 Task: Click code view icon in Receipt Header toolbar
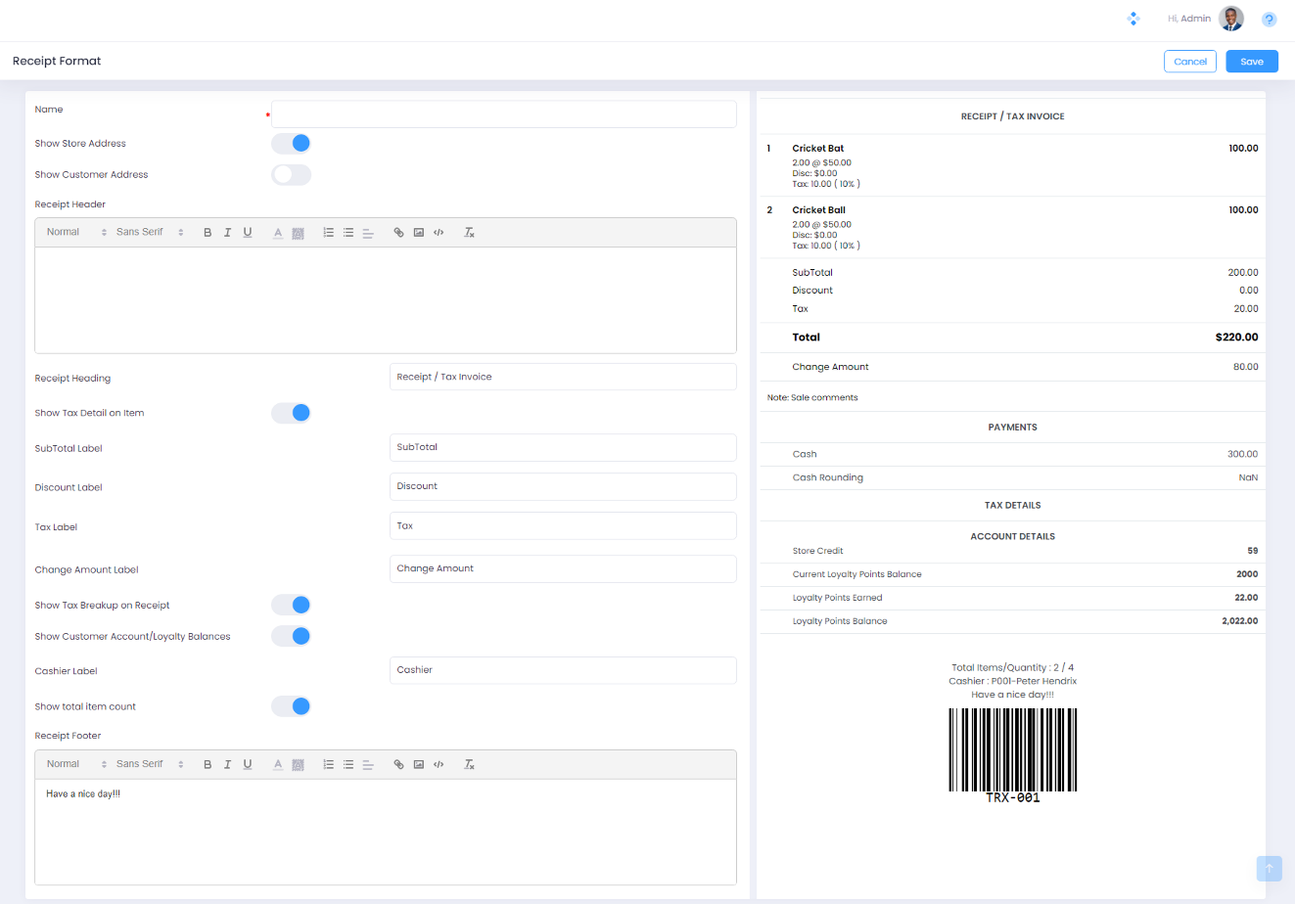pyautogui.click(x=439, y=233)
